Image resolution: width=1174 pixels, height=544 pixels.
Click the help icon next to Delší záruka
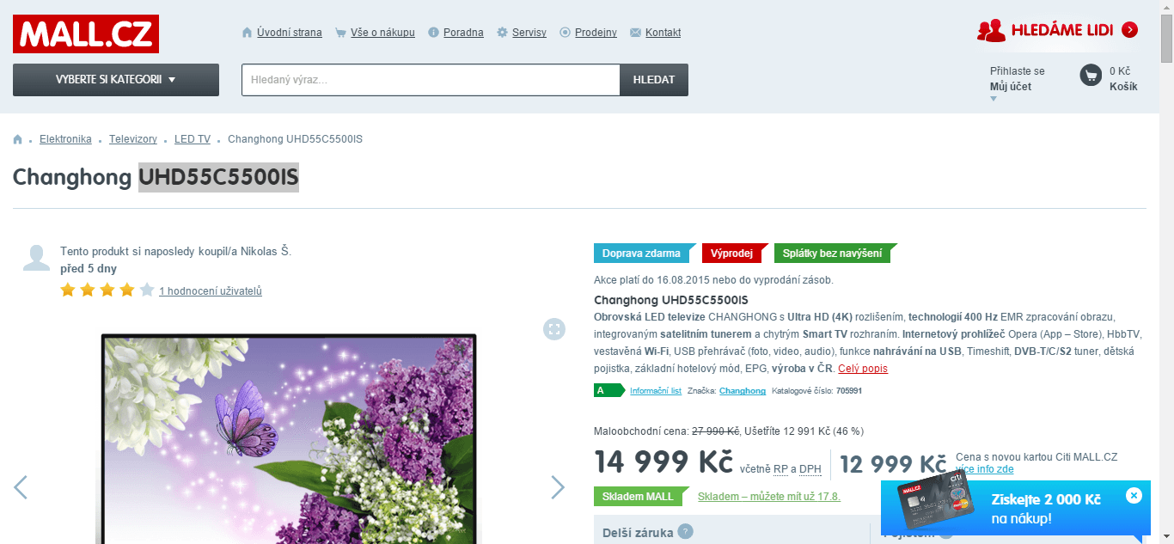685,531
